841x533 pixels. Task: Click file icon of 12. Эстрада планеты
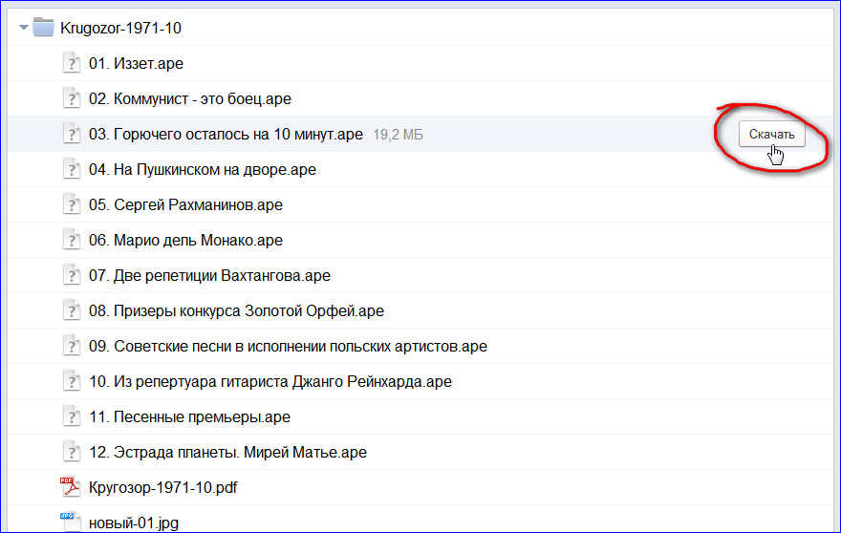[72, 452]
